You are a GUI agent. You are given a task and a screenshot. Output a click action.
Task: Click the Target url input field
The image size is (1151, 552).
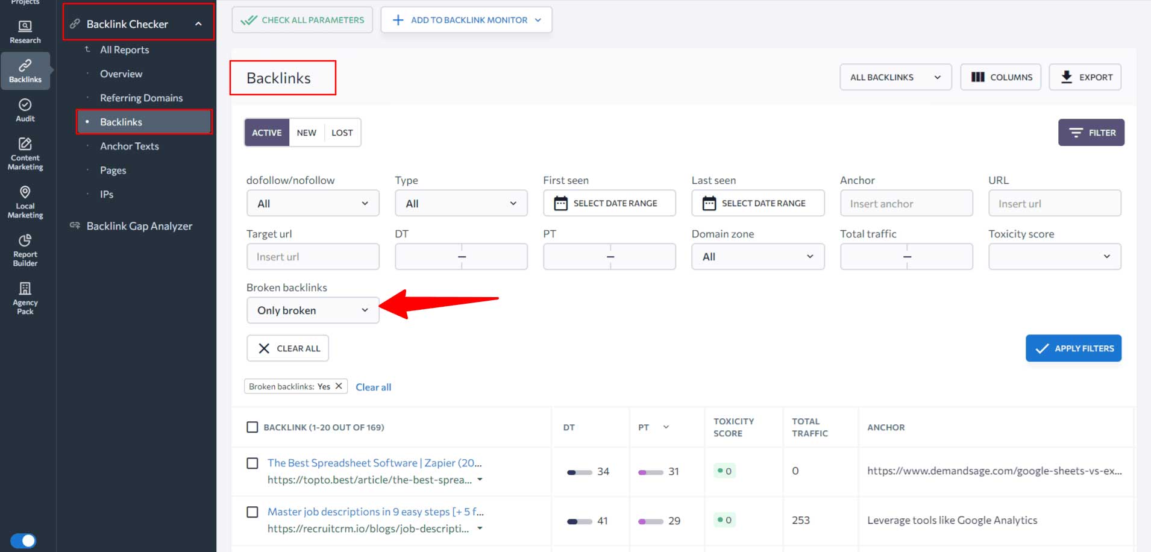click(313, 256)
